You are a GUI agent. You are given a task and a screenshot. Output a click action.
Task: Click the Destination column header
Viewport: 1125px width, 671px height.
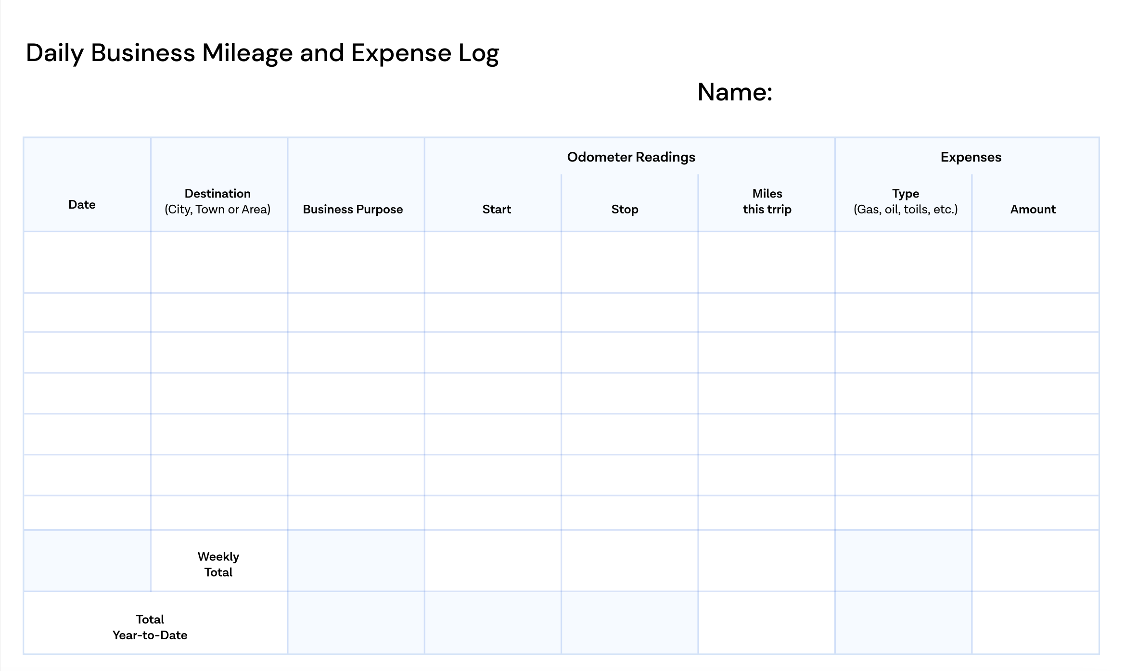[x=217, y=201]
